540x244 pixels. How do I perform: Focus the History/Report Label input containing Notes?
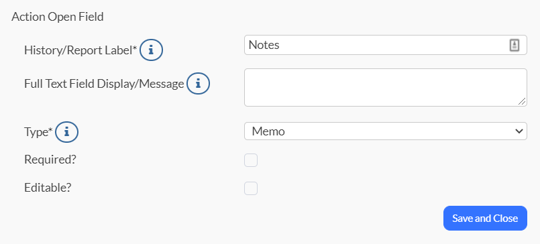tap(385, 45)
